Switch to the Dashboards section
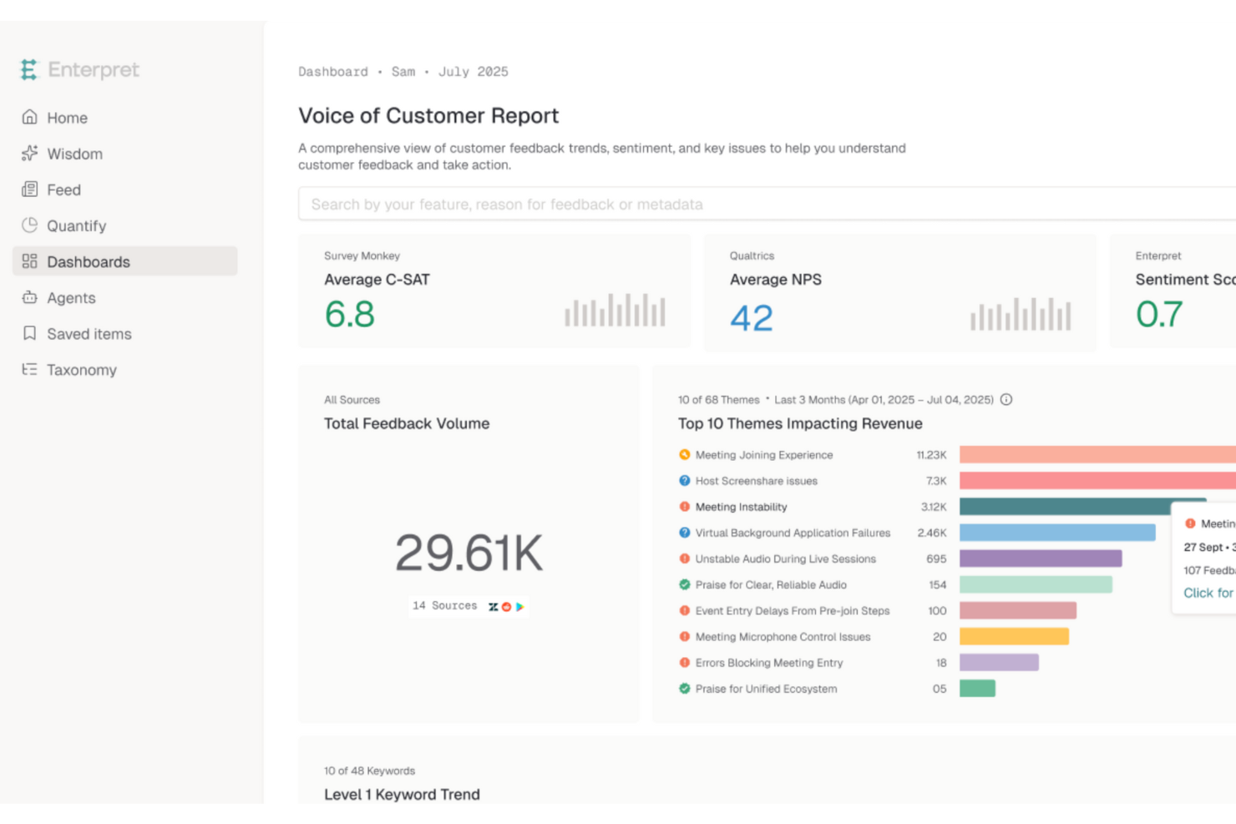The height and width of the screenshot is (824, 1236). (88, 261)
